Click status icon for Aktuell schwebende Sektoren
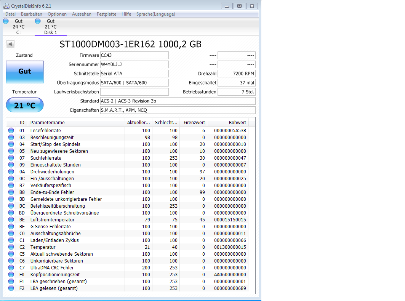 [11, 254]
